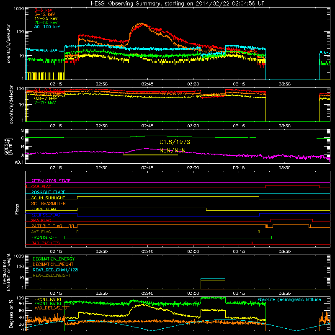This screenshot has height=335, width=335.
Task: Select the 12-25 keV legend label
Action: [x=46, y=18]
